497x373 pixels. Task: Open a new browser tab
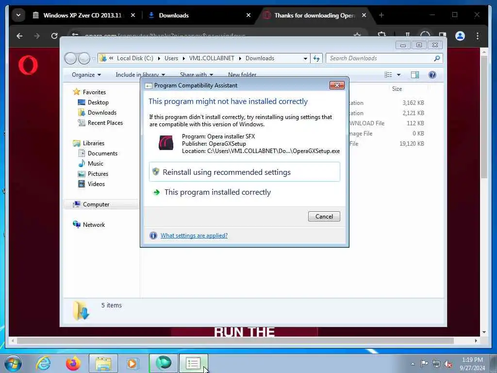pyautogui.click(x=381, y=15)
